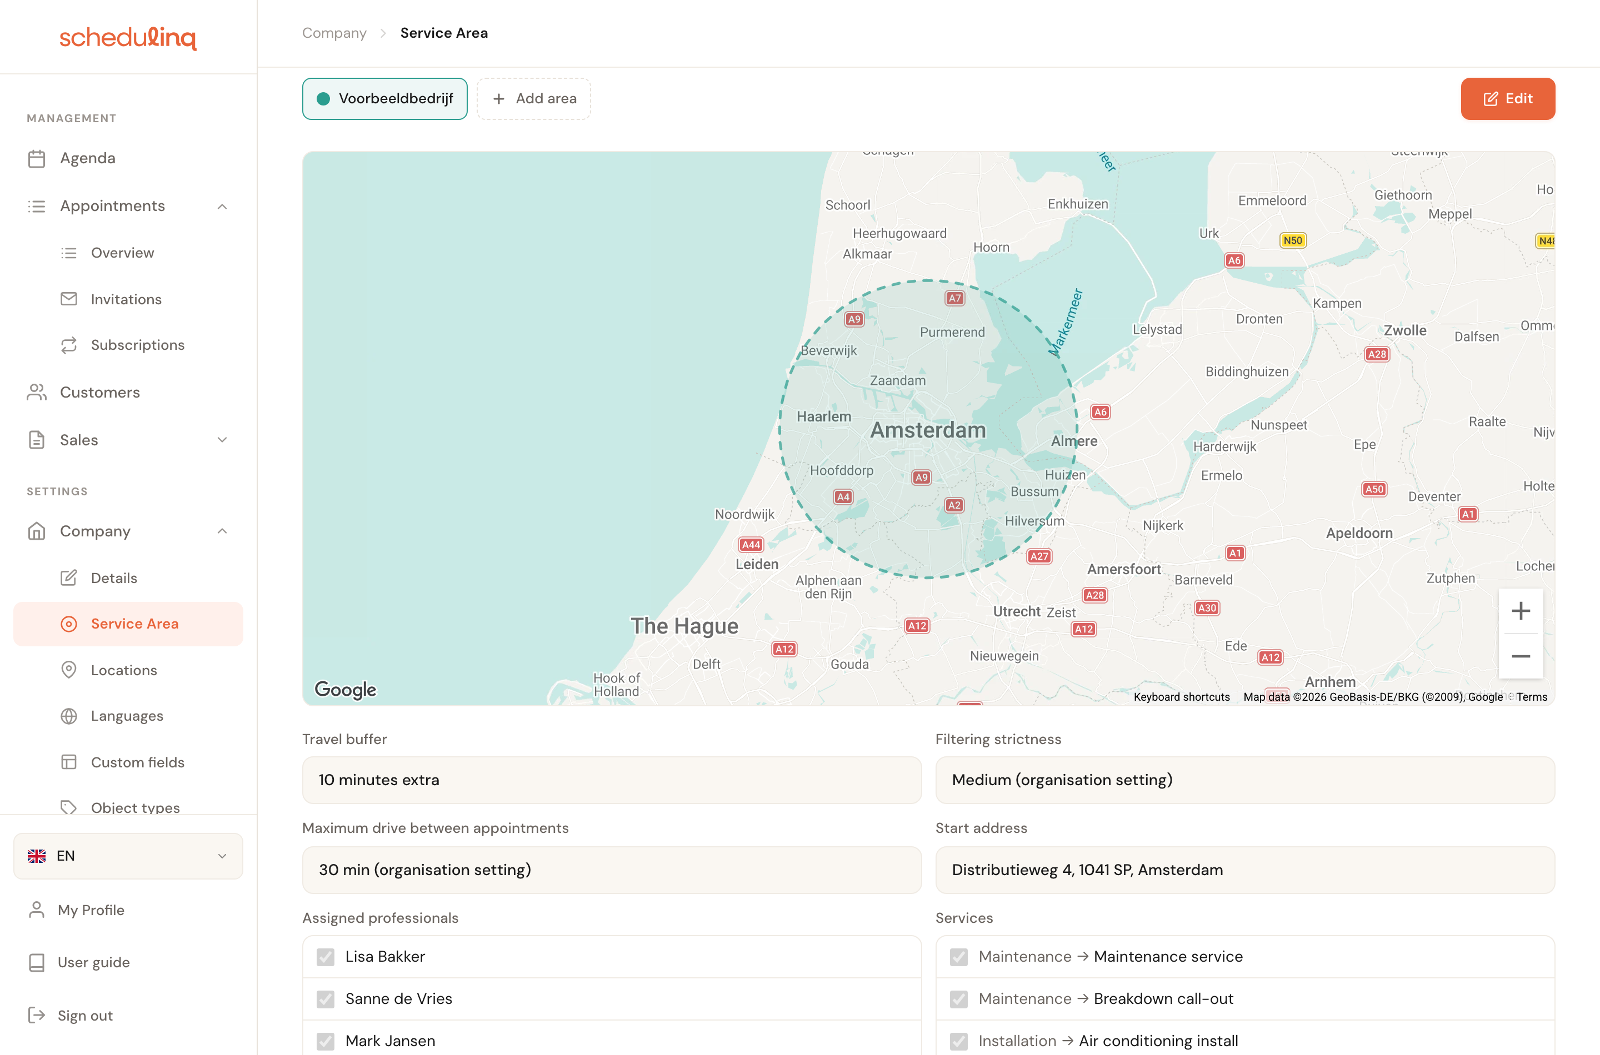Click the Add area button
The width and height of the screenshot is (1600, 1055).
coord(534,99)
